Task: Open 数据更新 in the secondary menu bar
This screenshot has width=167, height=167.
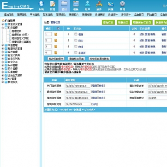Action: coord(100,15)
